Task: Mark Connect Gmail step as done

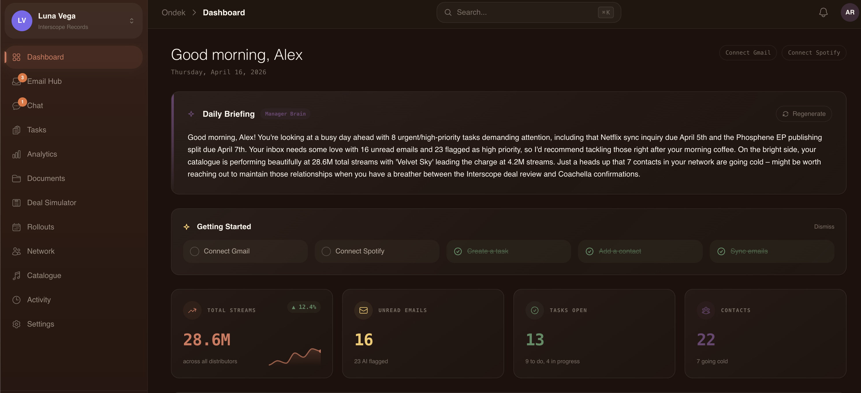Action: 194,251
